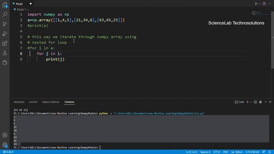Click the Code terminal instance label

[x=239, y=102]
